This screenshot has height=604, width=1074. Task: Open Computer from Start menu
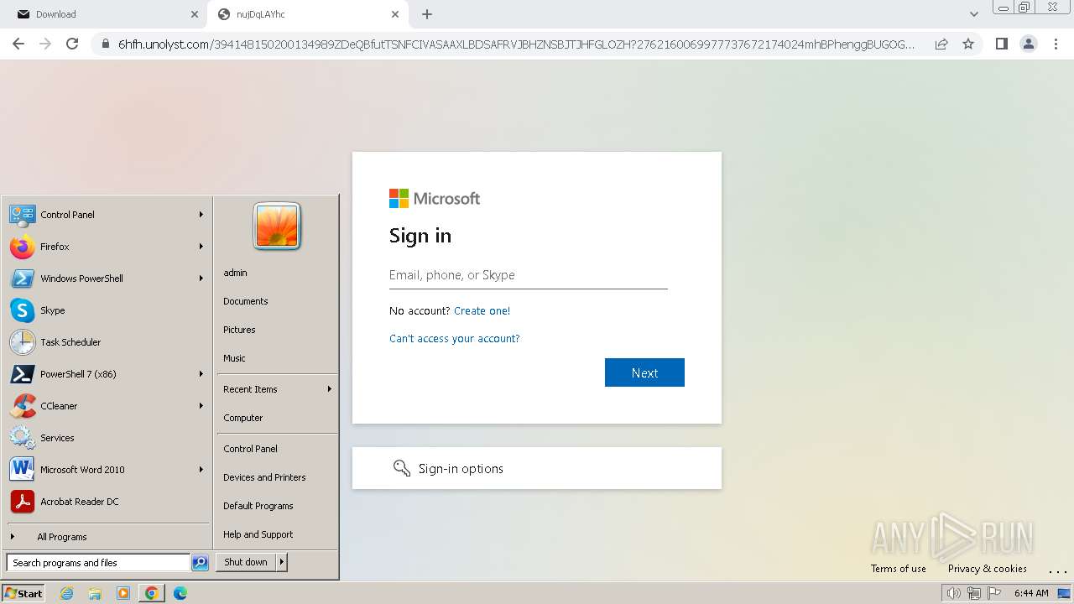tap(243, 418)
